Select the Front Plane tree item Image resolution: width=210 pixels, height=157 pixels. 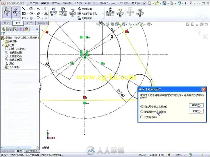pos(14,52)
